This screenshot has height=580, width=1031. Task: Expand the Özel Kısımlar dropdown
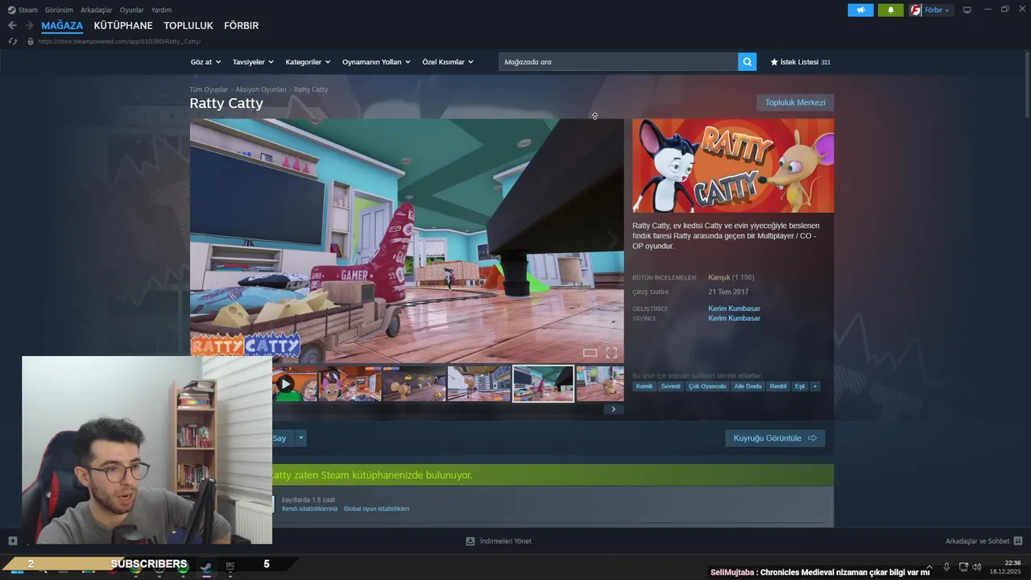coord(448,62)
